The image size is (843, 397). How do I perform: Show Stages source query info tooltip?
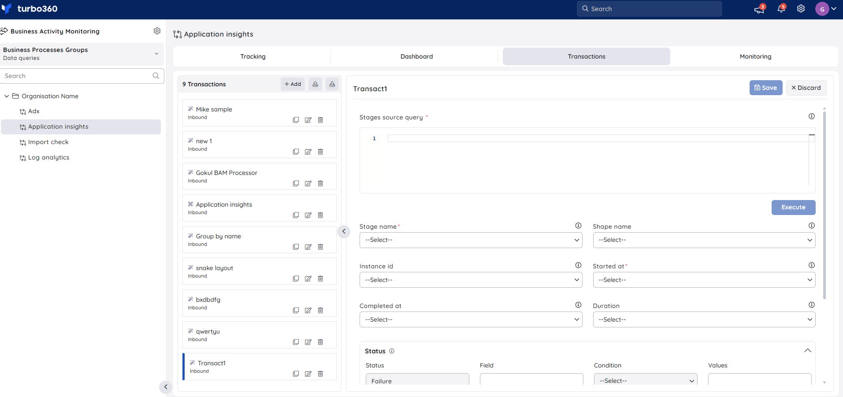pyautogui.click(x=812, y=116)
